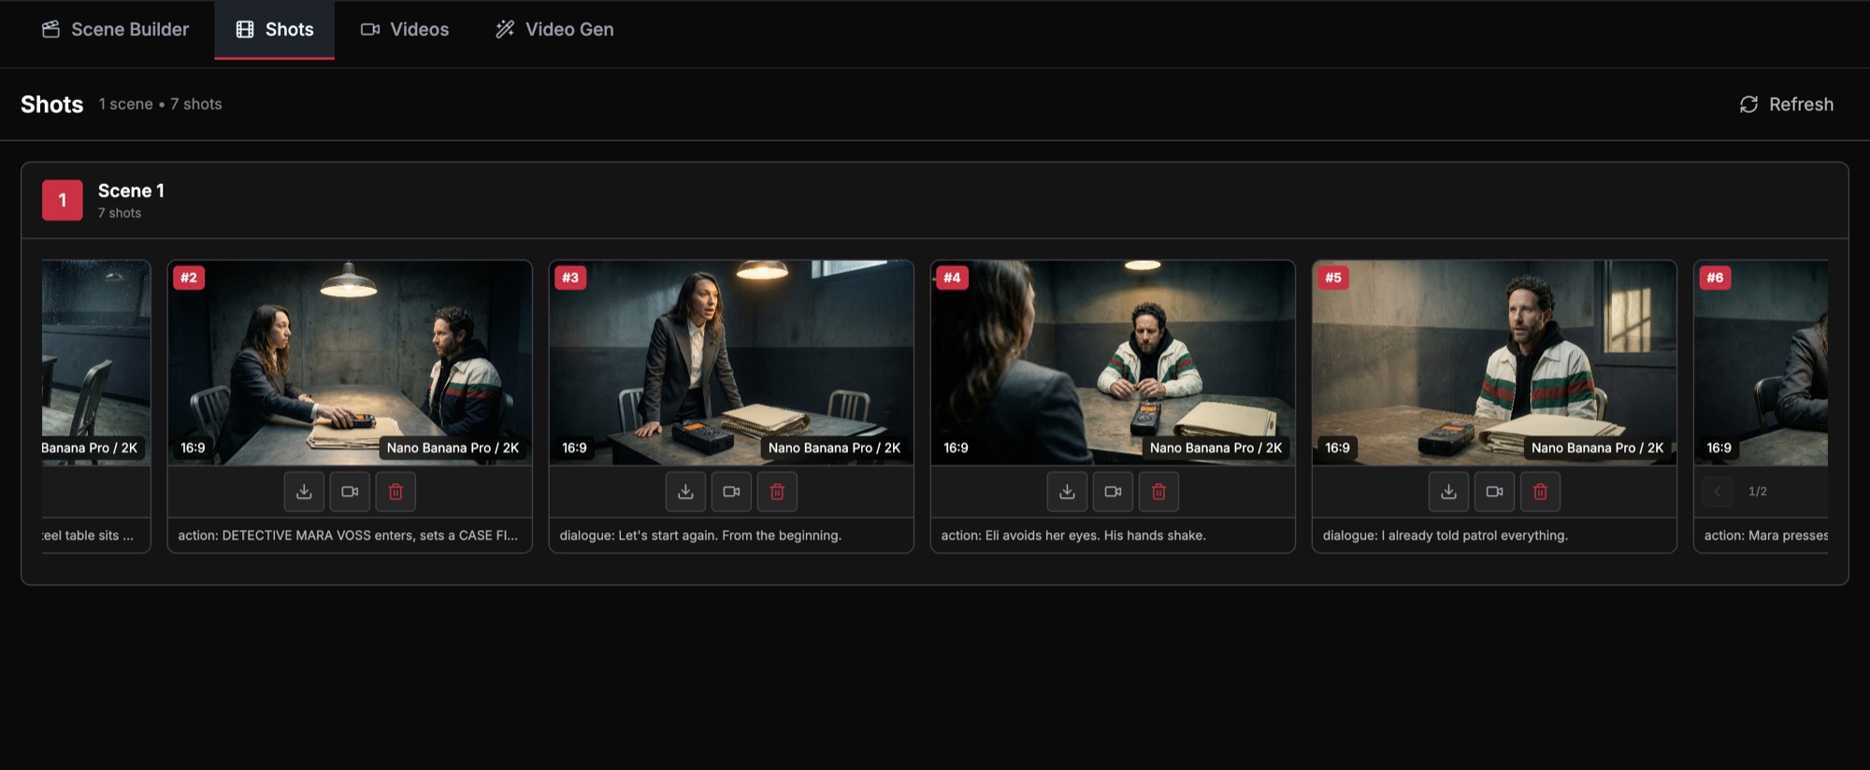Open the Scene Builder tab
Viewport: 1870px width, 770px height.
(x=115, y=30)
